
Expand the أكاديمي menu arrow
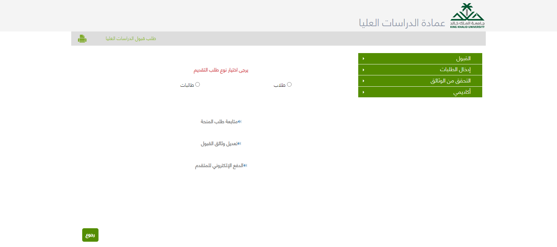coord(364,92)
